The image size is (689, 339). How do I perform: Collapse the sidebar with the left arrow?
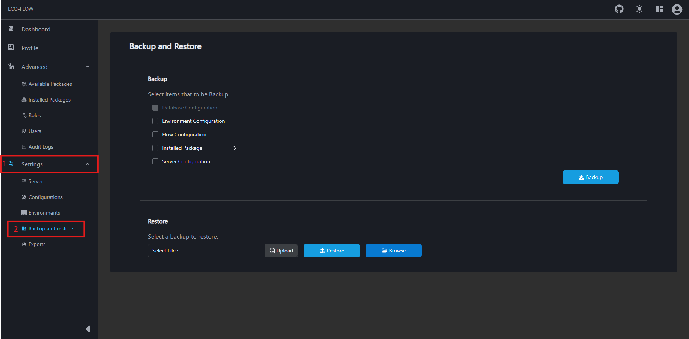pyautogui.click(x=88, y=329)
